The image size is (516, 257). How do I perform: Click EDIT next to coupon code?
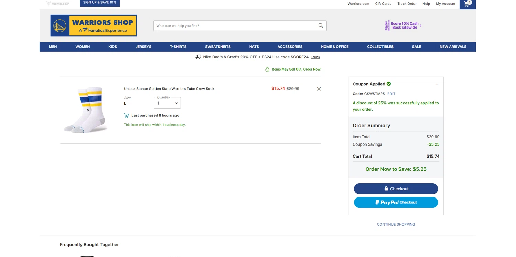(x=391, y=94)
